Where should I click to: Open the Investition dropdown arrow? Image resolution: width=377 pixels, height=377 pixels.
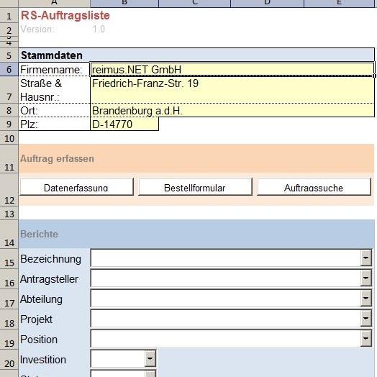pyautogui.click(x=150, y=359)
